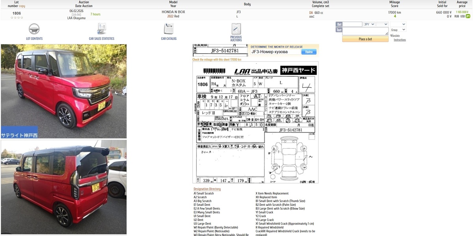473x236 pixels.
Task: Click the Place a bet button
Action: pos(365,39)
